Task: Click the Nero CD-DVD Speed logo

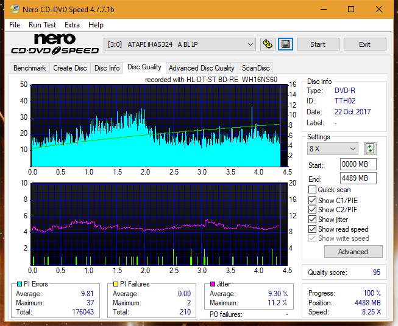Action: tap(55, 44)
